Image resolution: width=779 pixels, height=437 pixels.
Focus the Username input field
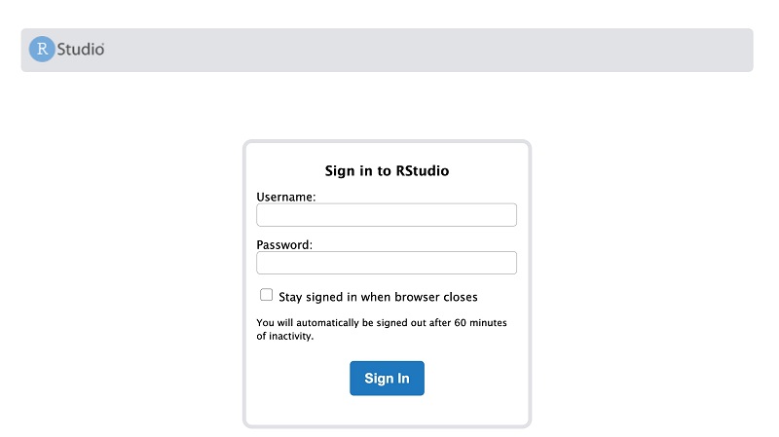387,215
